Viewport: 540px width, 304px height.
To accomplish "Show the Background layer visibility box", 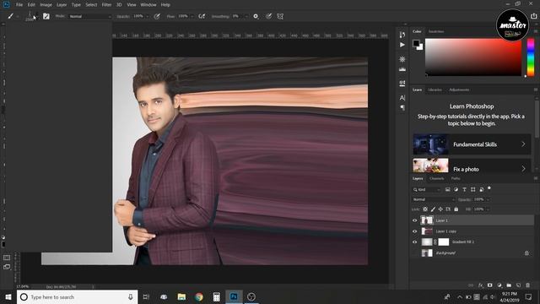I will point(414,253).
